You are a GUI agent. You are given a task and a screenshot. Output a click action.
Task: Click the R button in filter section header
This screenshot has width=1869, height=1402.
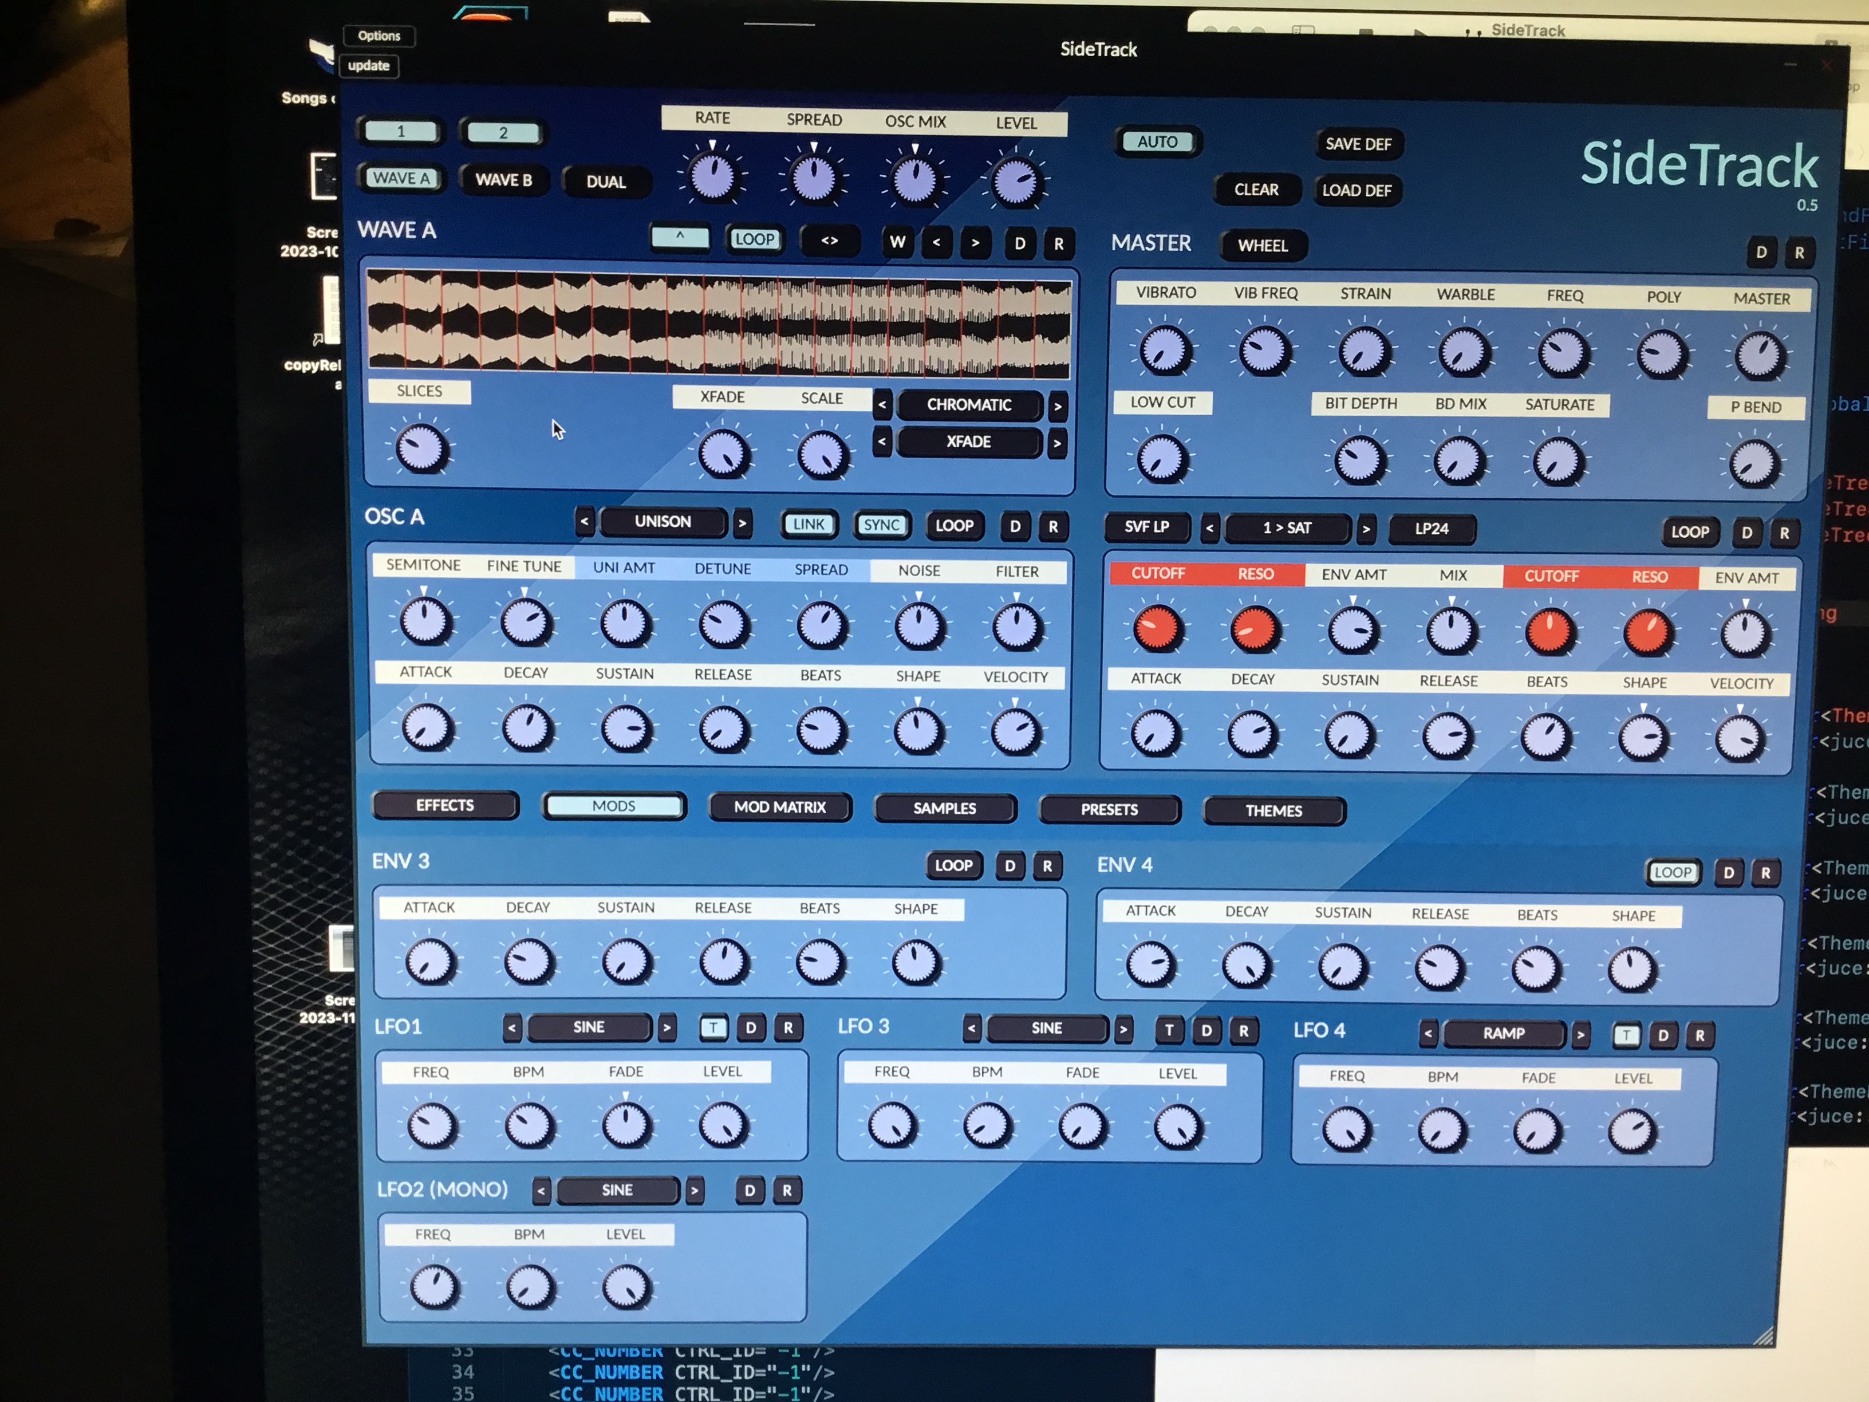[x=1784, y=533]
